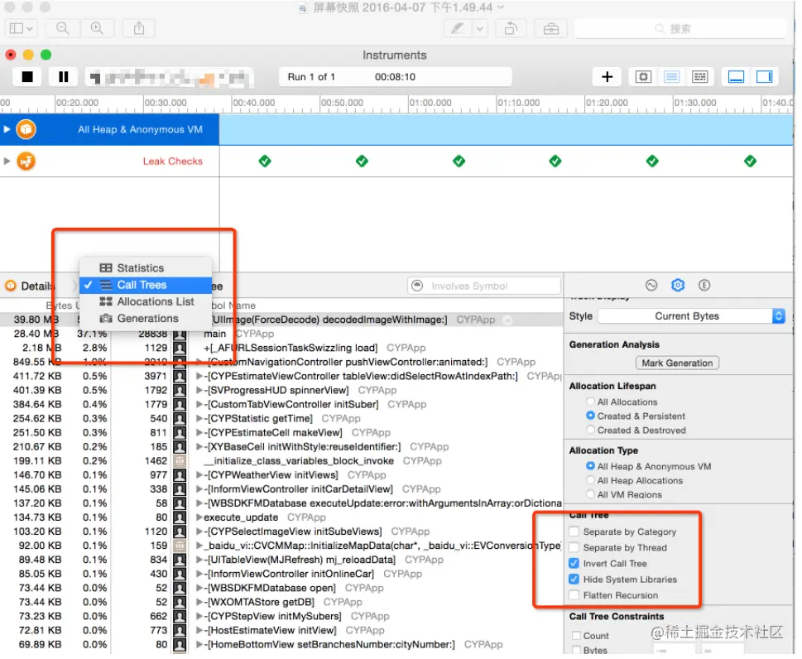Enable Separate by Thread checkbox
This screenshot has width=802, height=659.
[x=574, y=547]
